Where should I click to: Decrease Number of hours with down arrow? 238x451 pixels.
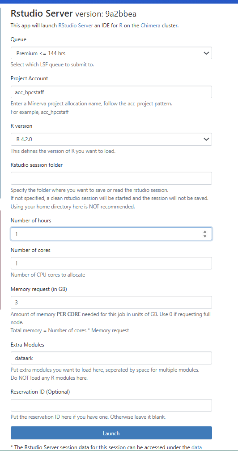coord(205,236)
